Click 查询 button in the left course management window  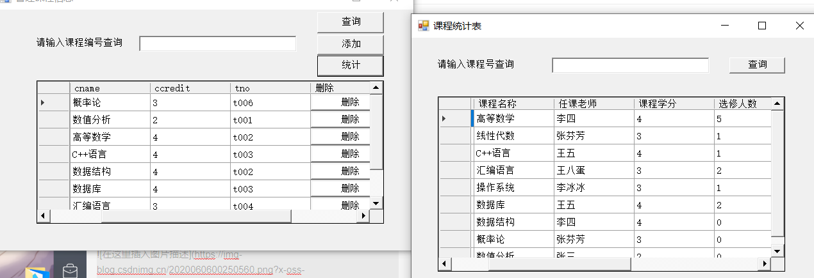tap(351, 22)
